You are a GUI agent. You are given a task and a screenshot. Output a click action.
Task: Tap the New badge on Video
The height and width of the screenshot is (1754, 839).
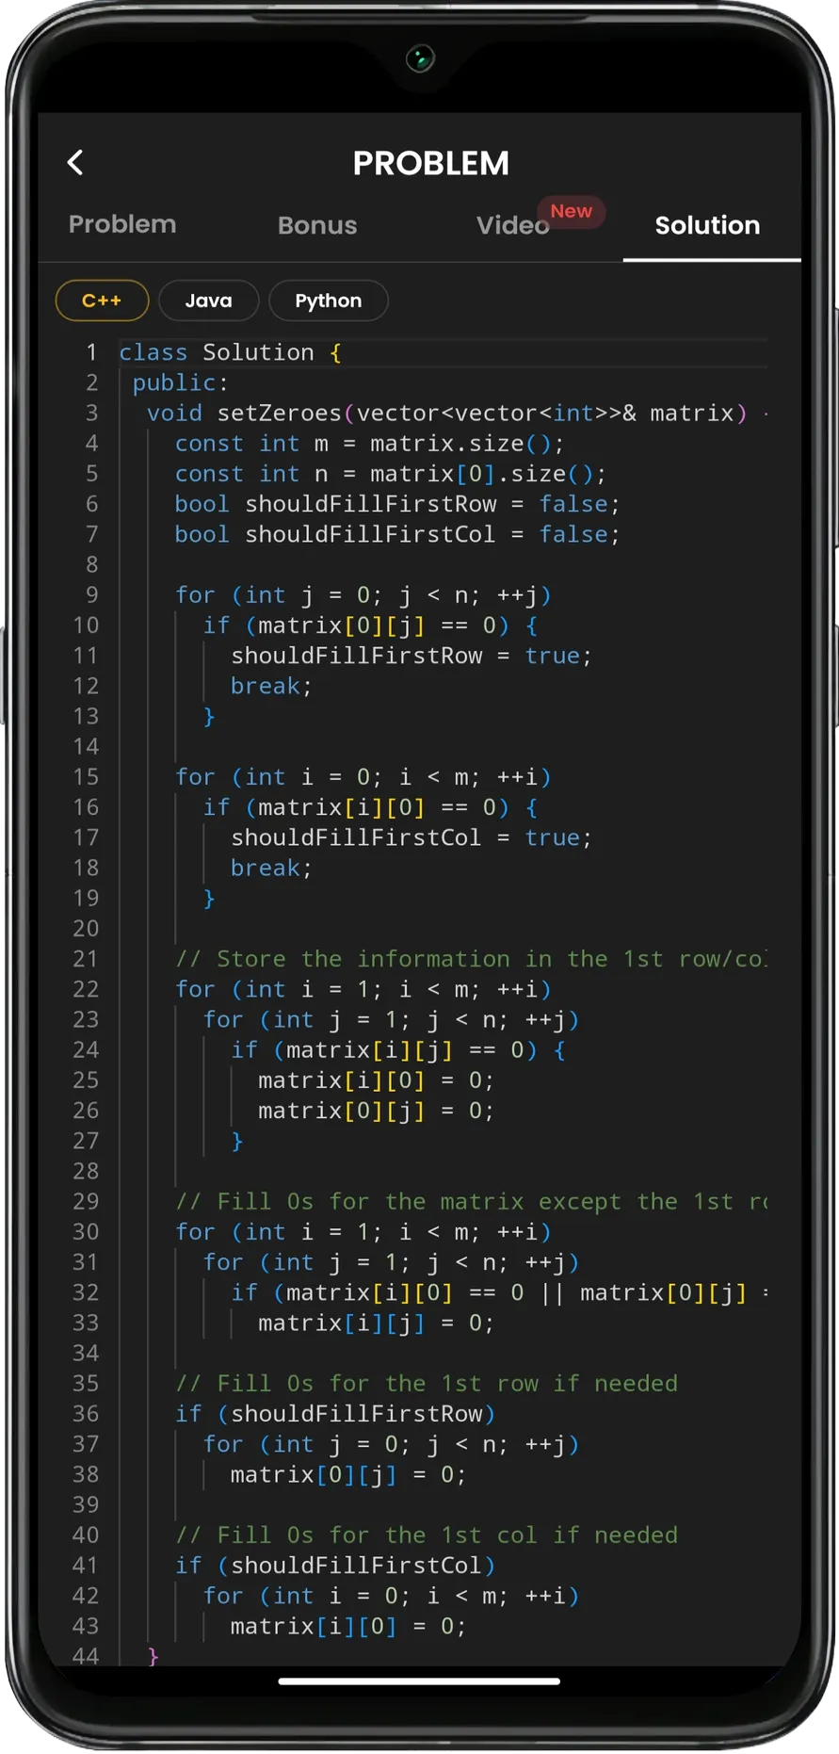[572, 211]
